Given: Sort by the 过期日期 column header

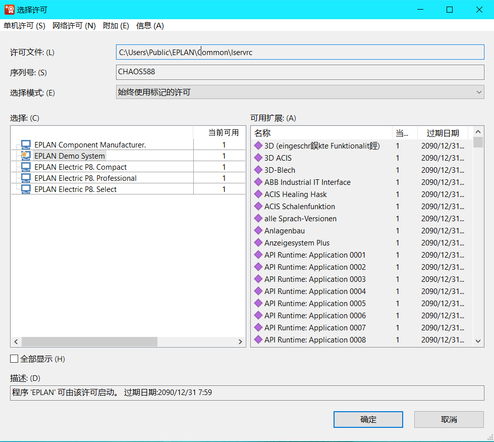Looking at the screenshot, I should (x=443, y=133).
